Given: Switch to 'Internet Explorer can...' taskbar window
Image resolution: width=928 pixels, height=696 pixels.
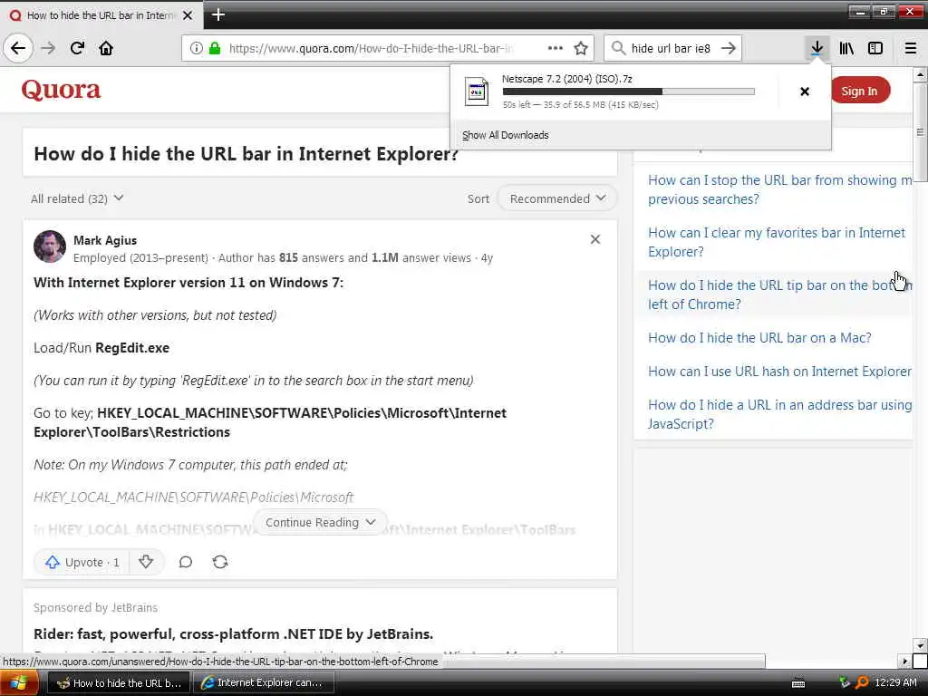Looking at the screenshot, I should [x=264, y=683].
